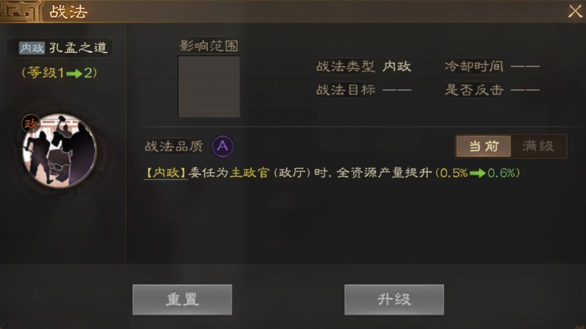Click the purple A quality rank badge
Viewport: 586px width, 329px height.
223,146
